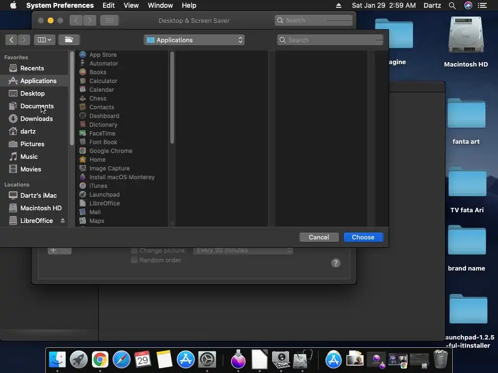The height and width of the screenshot is (373, 498).
Task: Open Calendar in the Dock
Action: coord(142,360)
